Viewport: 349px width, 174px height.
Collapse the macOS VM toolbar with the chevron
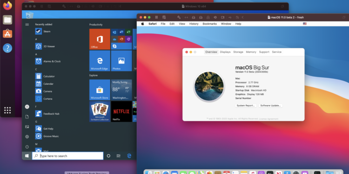point(242,17)
